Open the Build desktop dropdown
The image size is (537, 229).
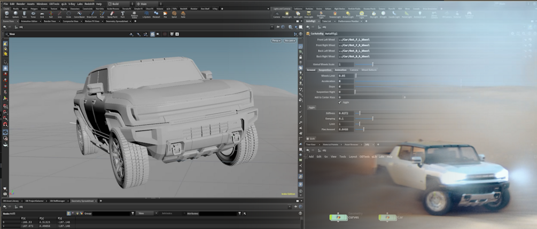point(122,4)
